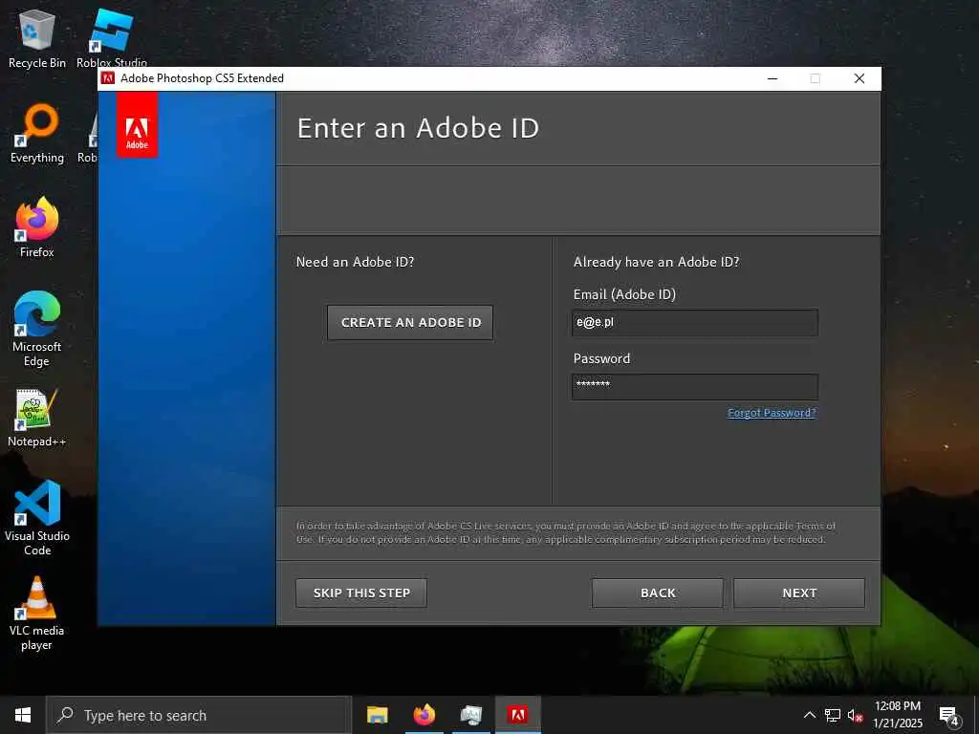Open the Forgot Password link

(x=772, y=413)
